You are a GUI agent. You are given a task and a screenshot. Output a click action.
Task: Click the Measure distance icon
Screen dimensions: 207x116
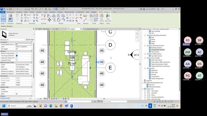click(x=85, y=16)
